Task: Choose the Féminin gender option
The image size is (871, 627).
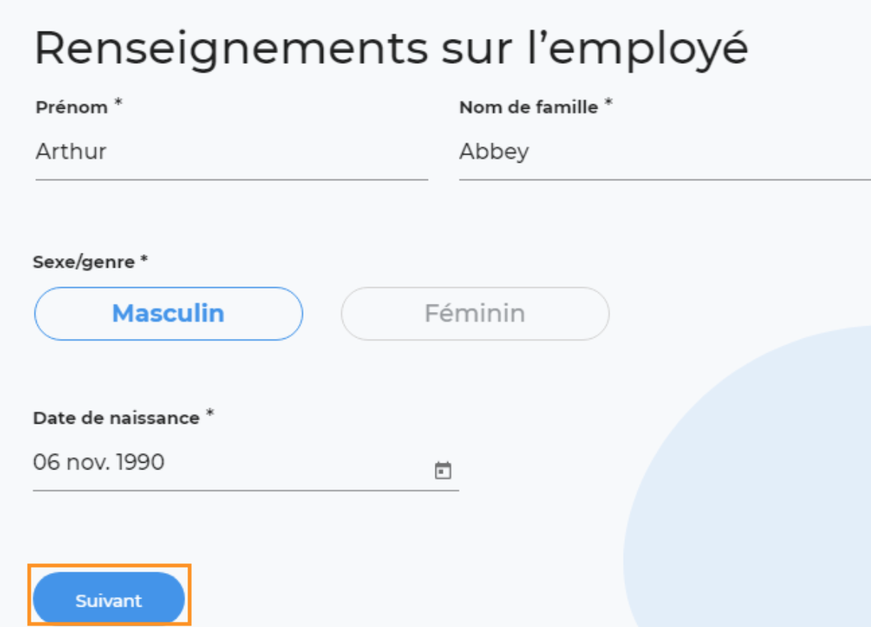Action: click(x=475, y=313)
